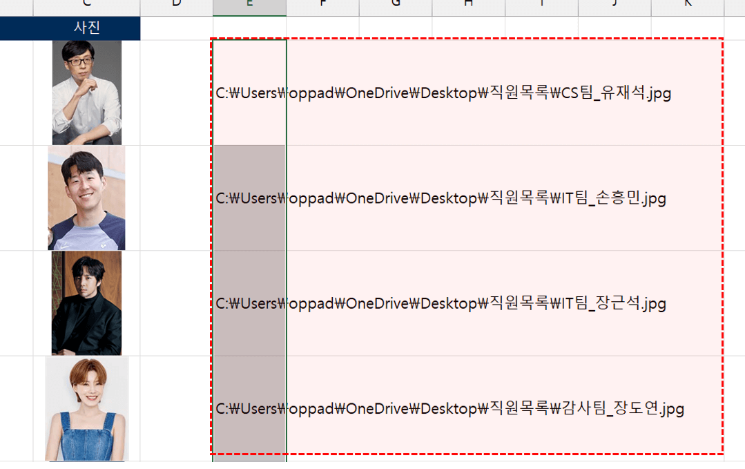The width and height of the screenshot is (745, 469).
Task: Select the cell with 감사팀_장도연.jpg path
Action: [249, 408]
